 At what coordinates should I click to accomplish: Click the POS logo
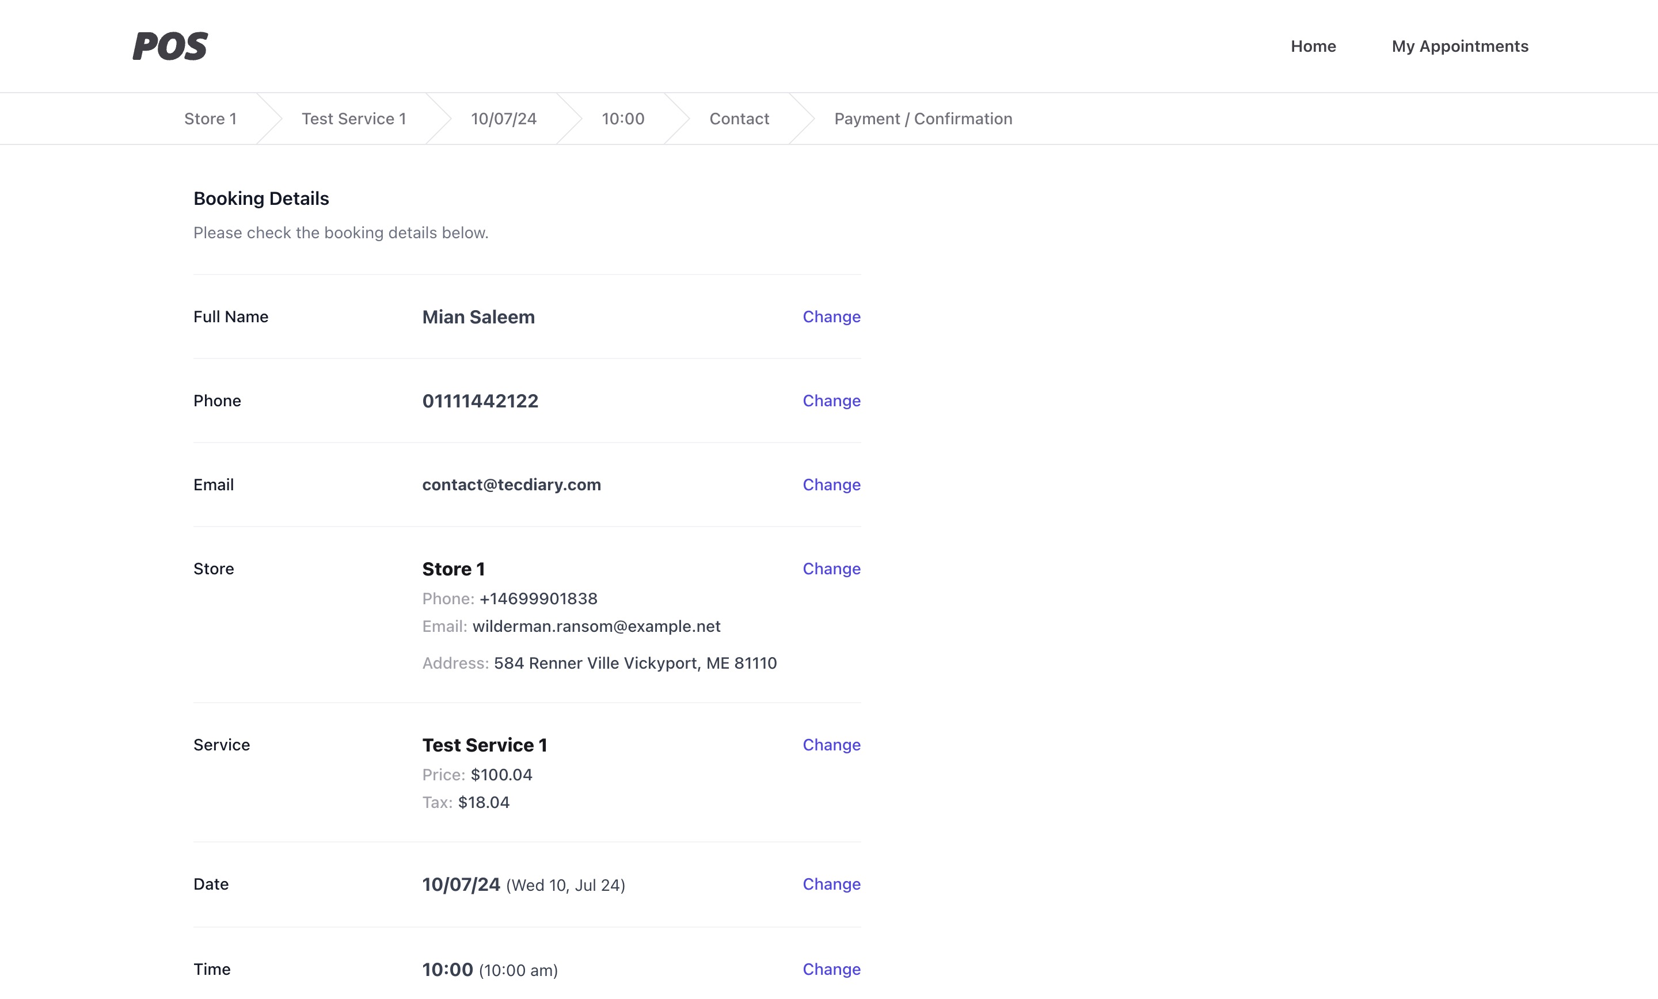170,47
